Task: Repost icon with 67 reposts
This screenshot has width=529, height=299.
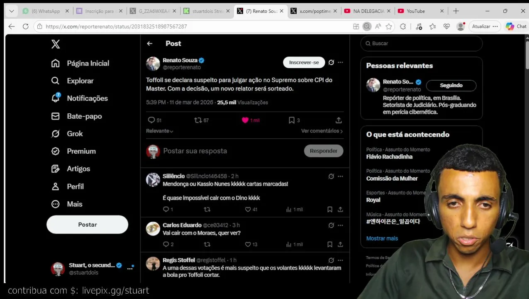Action: click(198, 120)
